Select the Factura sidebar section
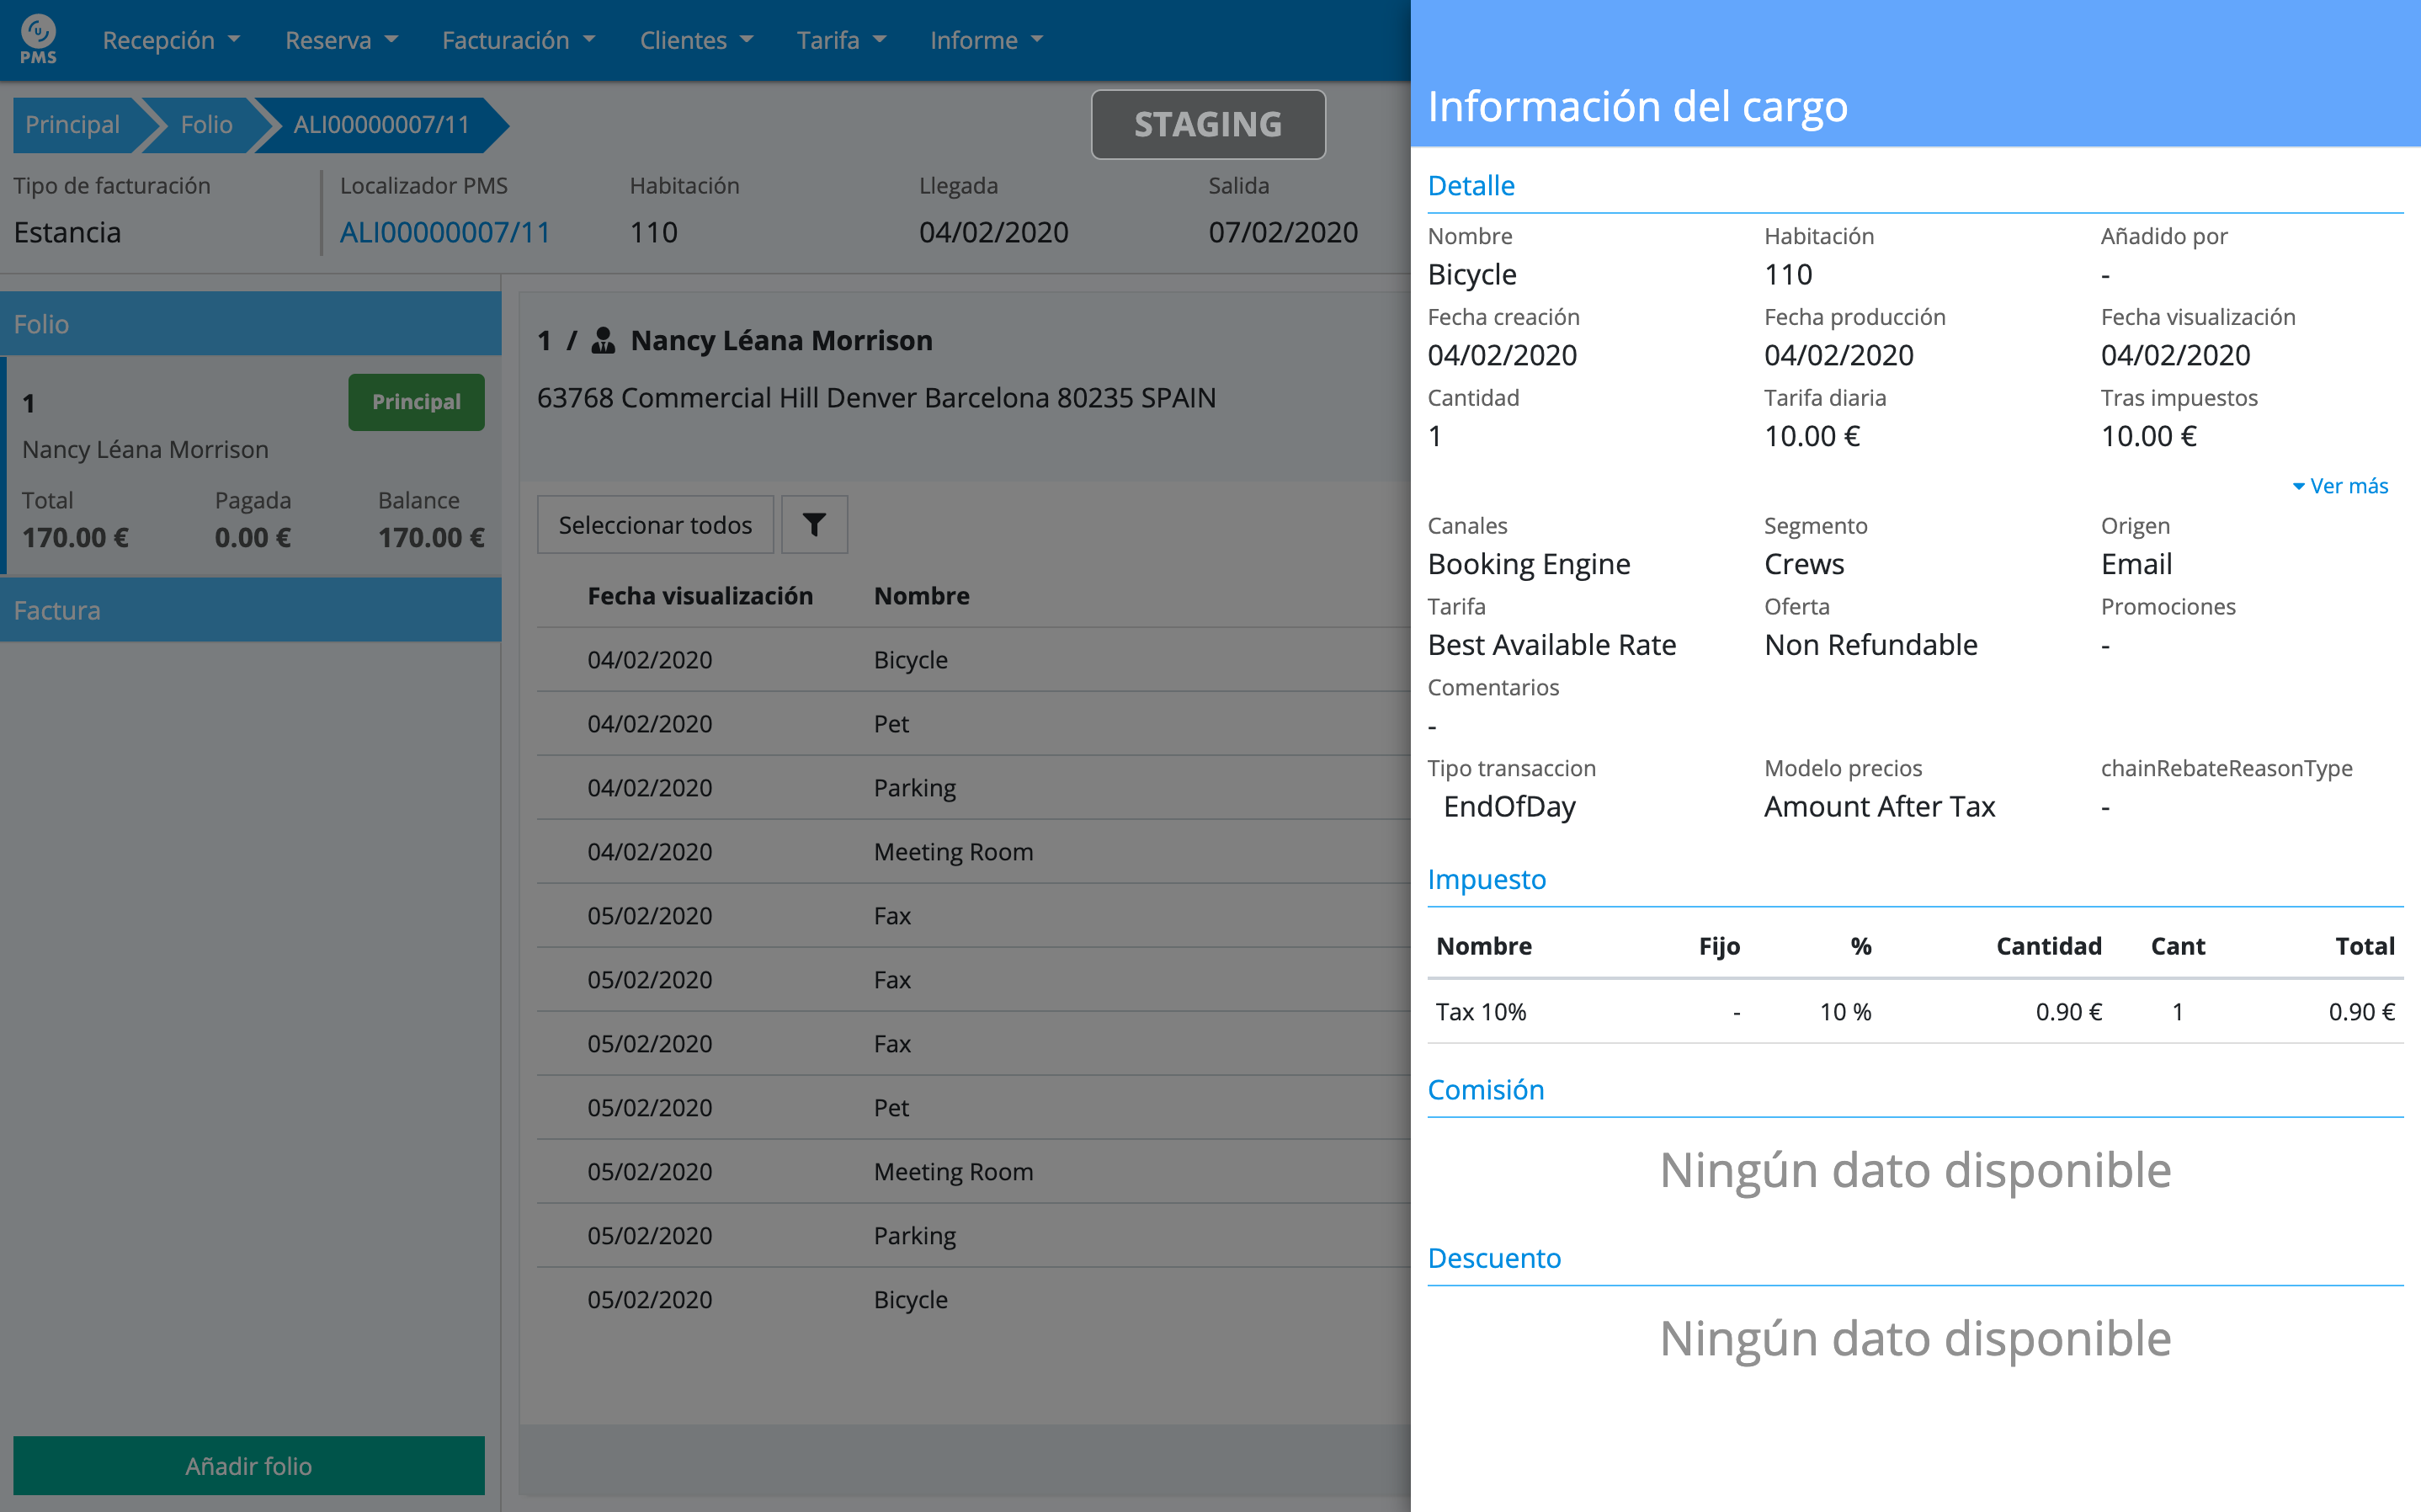The width and height of the screenshot is (2421, 1512). pos(250,610)
